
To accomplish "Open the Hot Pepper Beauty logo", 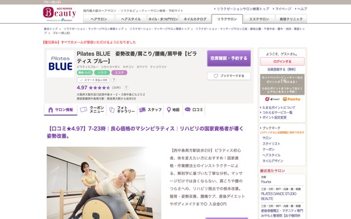I will tap(60, 14).
